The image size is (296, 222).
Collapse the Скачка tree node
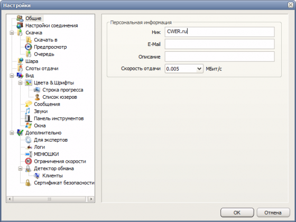coord(12,33)
